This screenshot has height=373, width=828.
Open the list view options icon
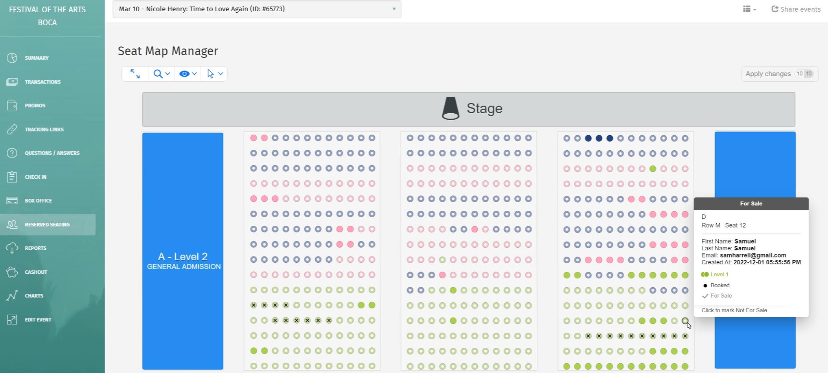749,9
